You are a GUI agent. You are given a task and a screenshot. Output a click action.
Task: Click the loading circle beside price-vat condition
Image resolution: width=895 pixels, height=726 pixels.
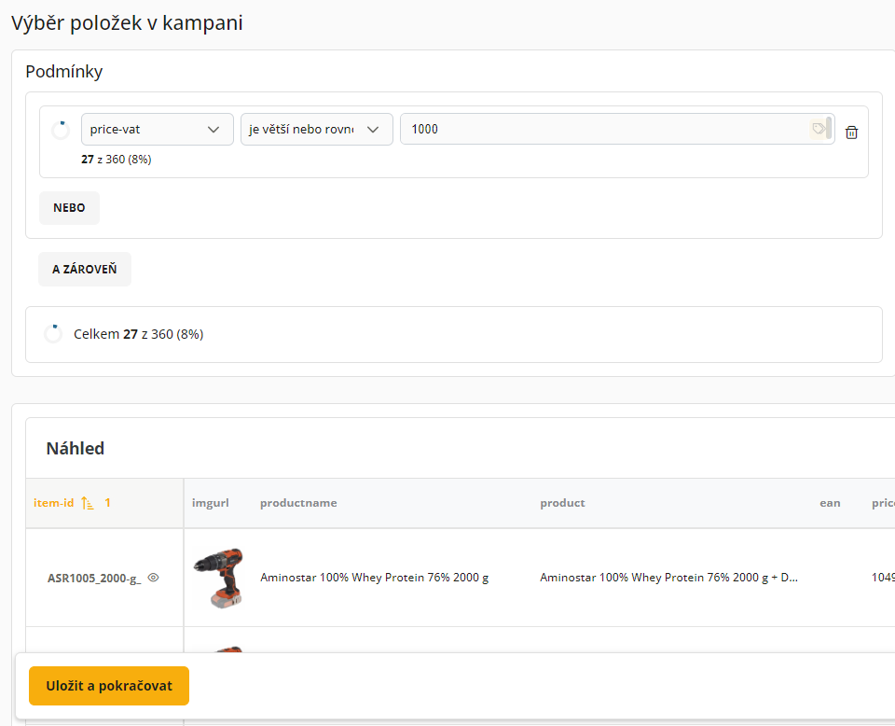click(61, 130)
